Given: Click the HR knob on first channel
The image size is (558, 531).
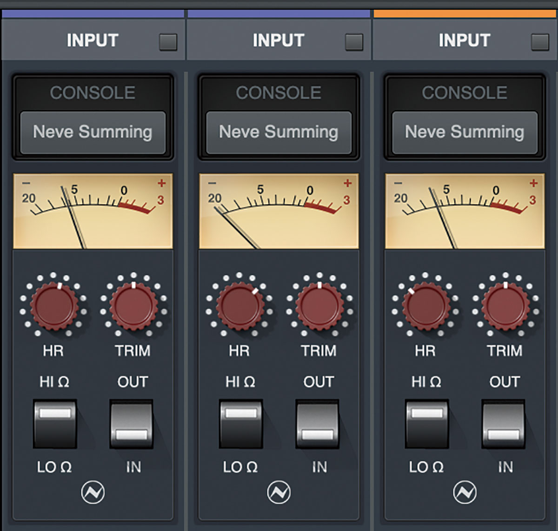Looking at the screenshot, I should [54, 305].
